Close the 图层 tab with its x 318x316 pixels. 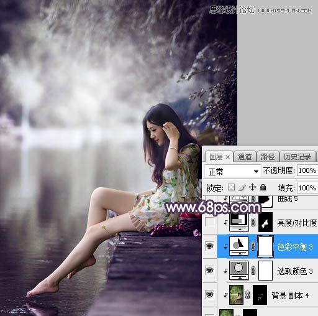point(228,157)
